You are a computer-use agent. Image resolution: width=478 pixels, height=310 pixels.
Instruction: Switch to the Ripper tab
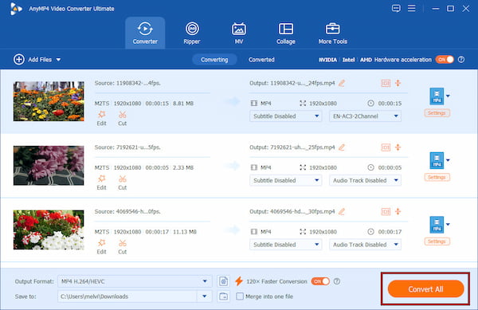tap(192, 33)
